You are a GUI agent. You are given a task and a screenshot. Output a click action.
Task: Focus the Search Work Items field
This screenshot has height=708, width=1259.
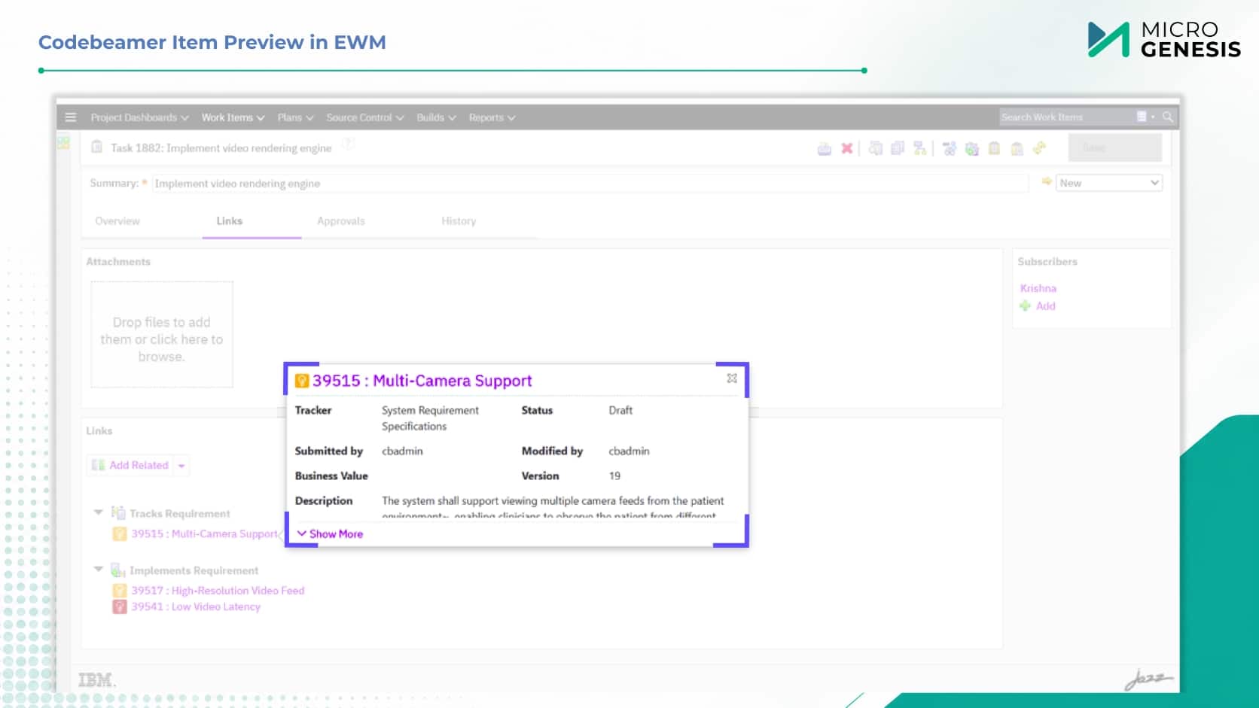(1066, 117)
